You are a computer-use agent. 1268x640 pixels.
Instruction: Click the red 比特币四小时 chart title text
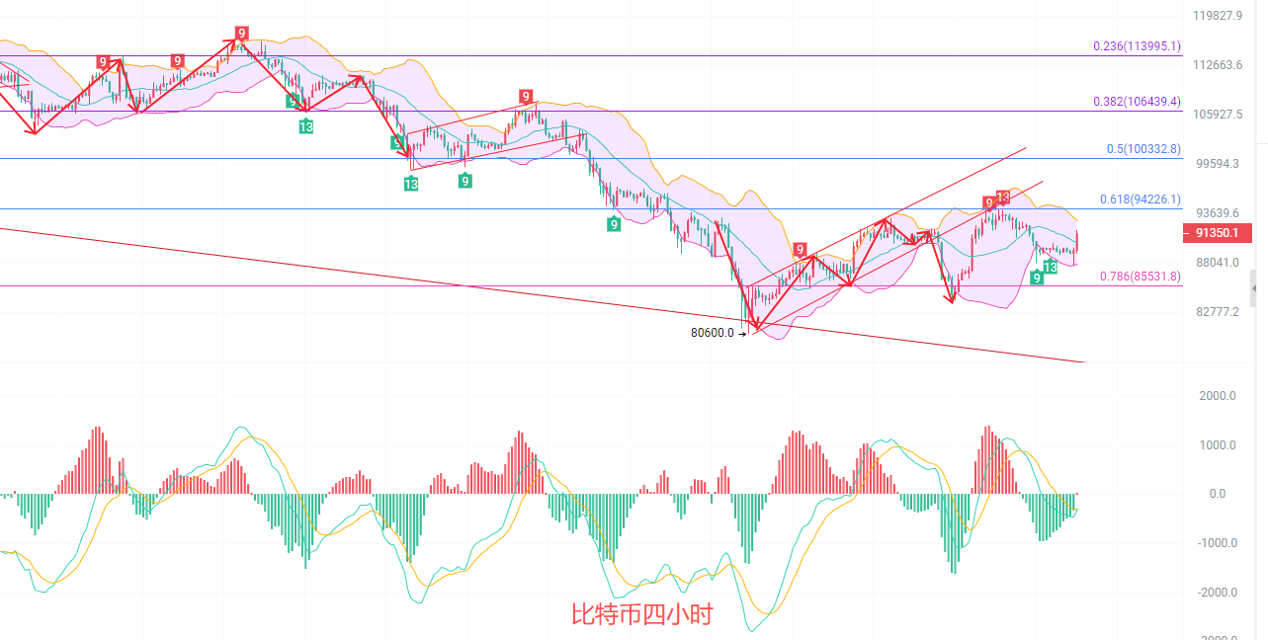(641, 614)
